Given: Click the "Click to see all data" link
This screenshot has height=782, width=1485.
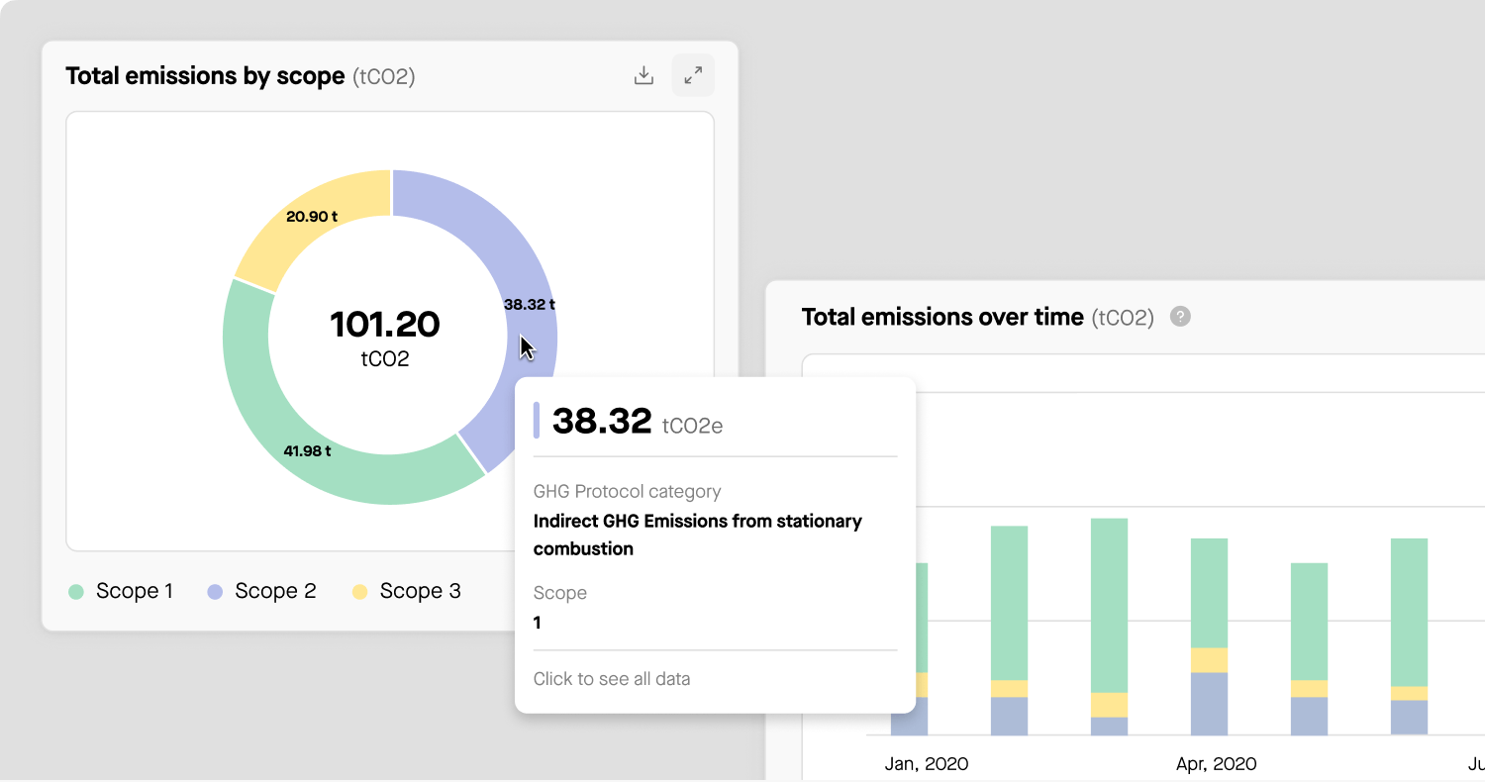Looking at the screenshot, I should click(611, 679).
